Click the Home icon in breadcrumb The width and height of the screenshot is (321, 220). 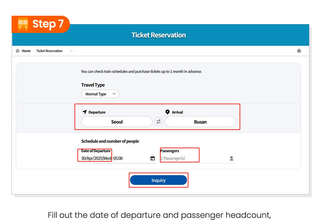tap(18, 51)
